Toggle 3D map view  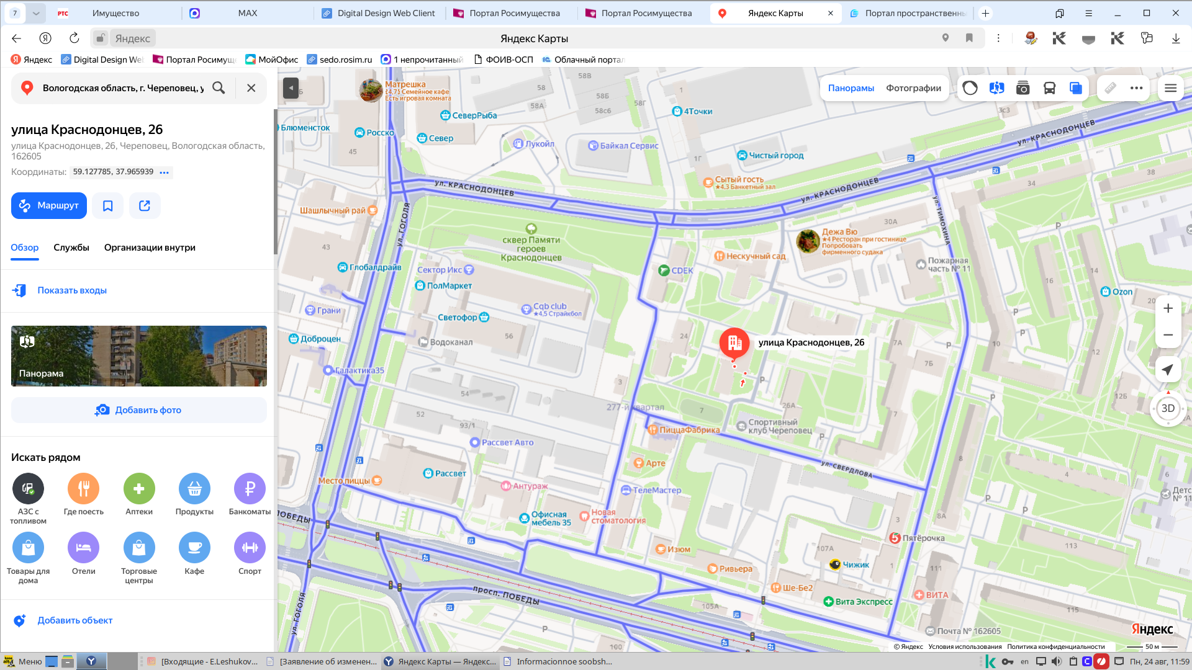[1168, 408]
